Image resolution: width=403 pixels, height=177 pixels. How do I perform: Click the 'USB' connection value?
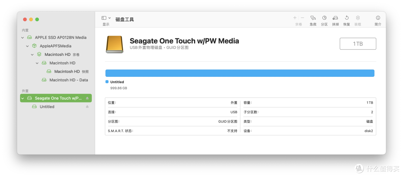[234, 112]
